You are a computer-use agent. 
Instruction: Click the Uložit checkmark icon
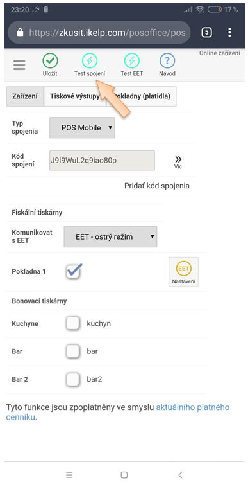click(50, 61)
